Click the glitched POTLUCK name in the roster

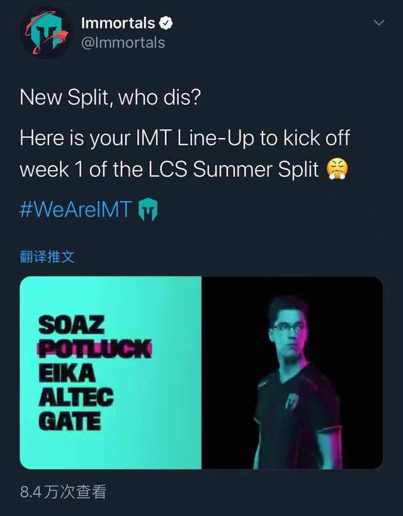point(95,349)
